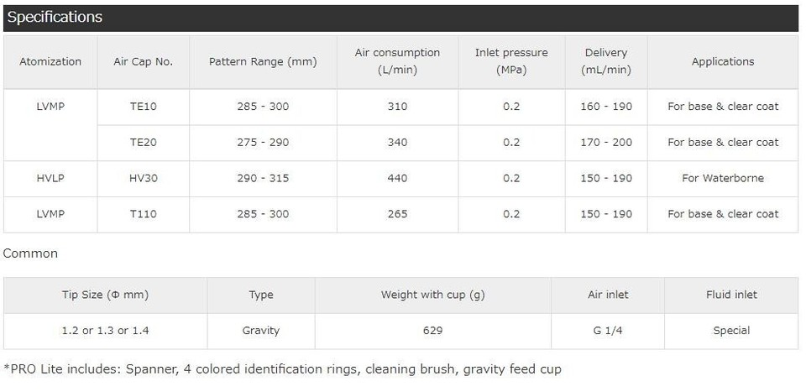Screen dimensions: 806x392
Task: Select the Atomization column header
Action: coord(50,61)
